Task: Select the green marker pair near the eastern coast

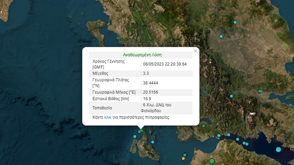Action: 260,91
